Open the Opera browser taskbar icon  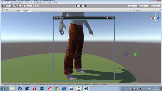point(34,89)
